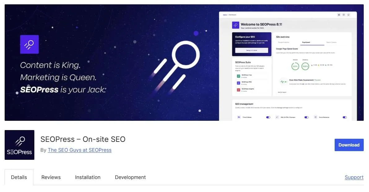Toggle the Titles & Metas switch
Viewport: 369px width, 192px height.
[268, 117]
